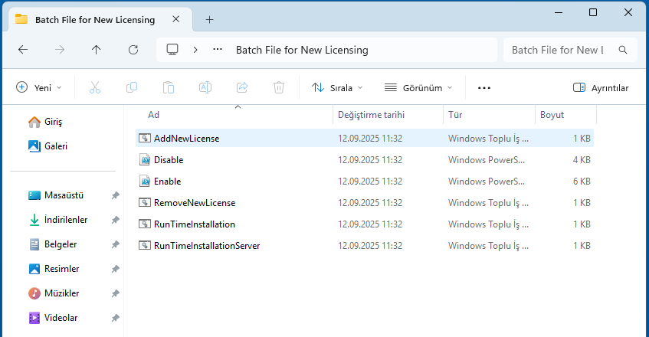Open the Yeni dropdown menu

pyautogui.click(x=39, y=88)
